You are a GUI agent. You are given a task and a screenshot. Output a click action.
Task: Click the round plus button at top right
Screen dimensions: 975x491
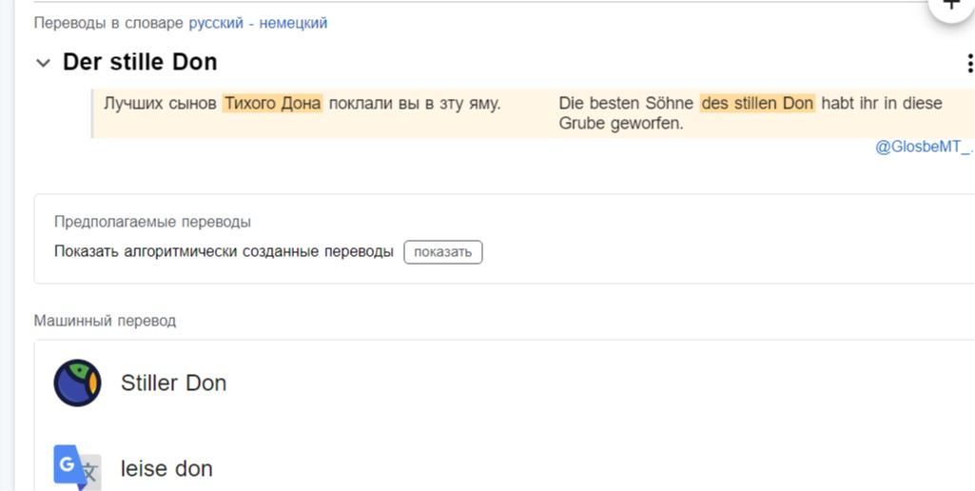coord(950,8)
